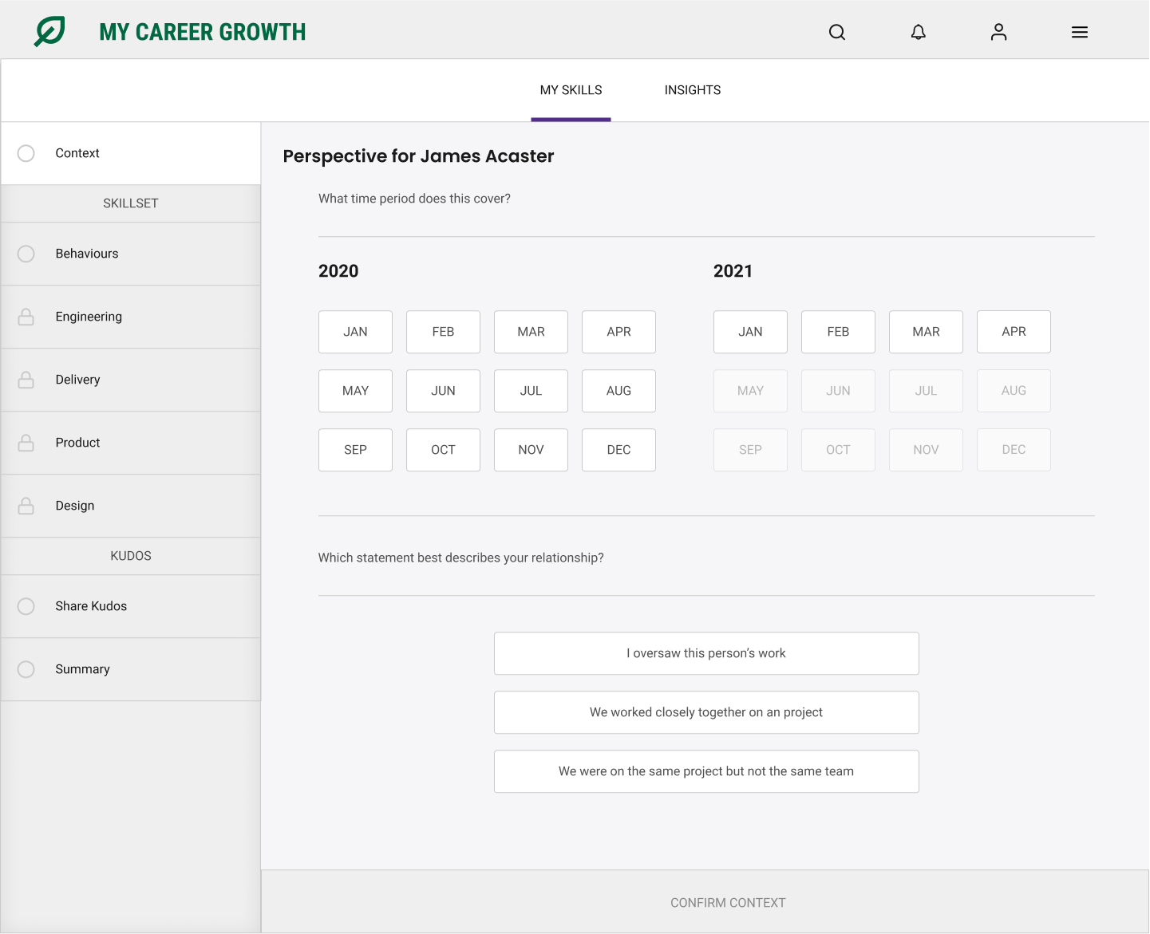Screen dimensions: 1150x934
Task: Pick MAY in the 2020 grid
Action: tap(355, 391)
